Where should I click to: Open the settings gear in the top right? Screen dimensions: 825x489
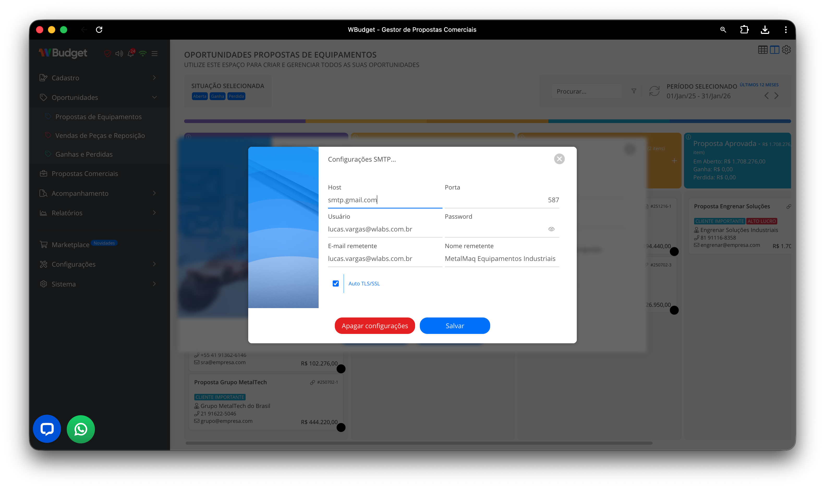click(786, 50)
